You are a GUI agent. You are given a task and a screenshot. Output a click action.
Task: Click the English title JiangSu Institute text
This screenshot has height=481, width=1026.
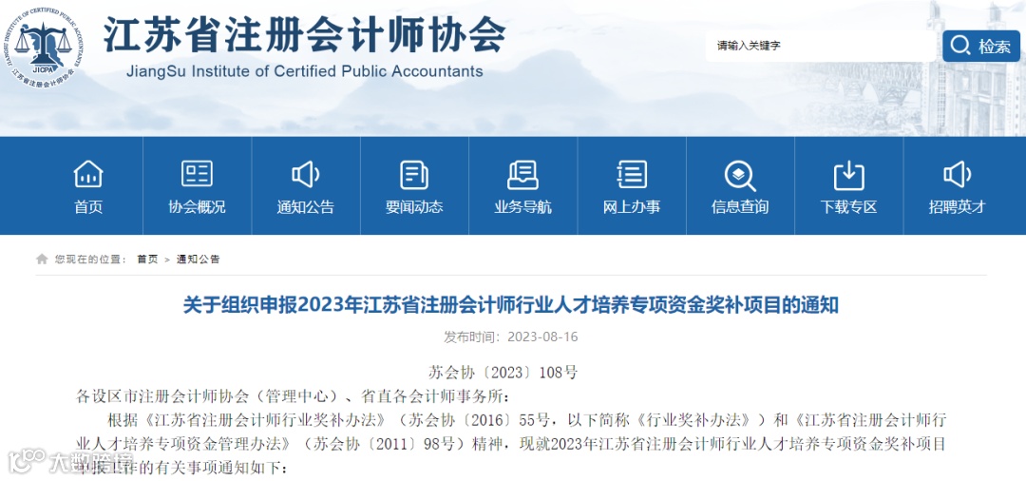[x=305, y=71]
